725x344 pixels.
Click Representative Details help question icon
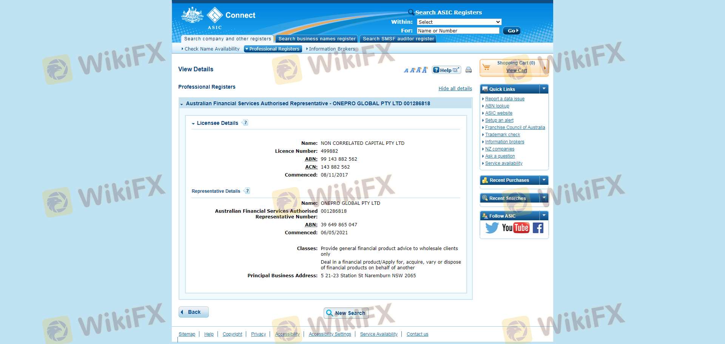pos(247,191)
